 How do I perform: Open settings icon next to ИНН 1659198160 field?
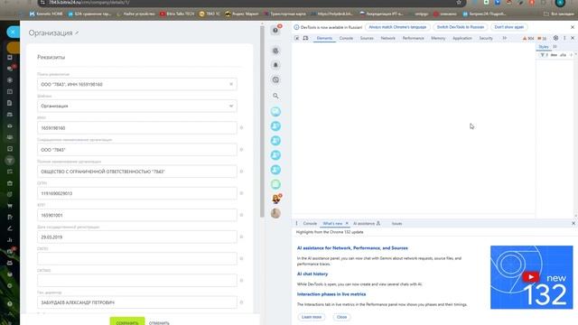241,128
